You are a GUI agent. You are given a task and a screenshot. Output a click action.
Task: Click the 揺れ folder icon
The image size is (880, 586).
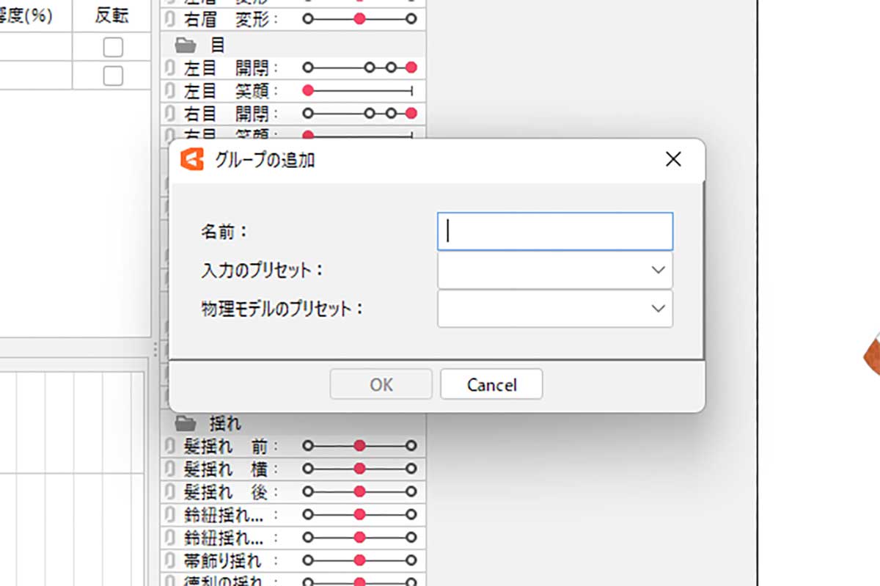(x=186, y=423)
